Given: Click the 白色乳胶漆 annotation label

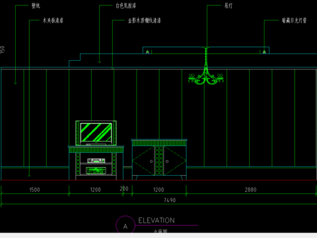Looking at the screenshot, I should (126, 6).
